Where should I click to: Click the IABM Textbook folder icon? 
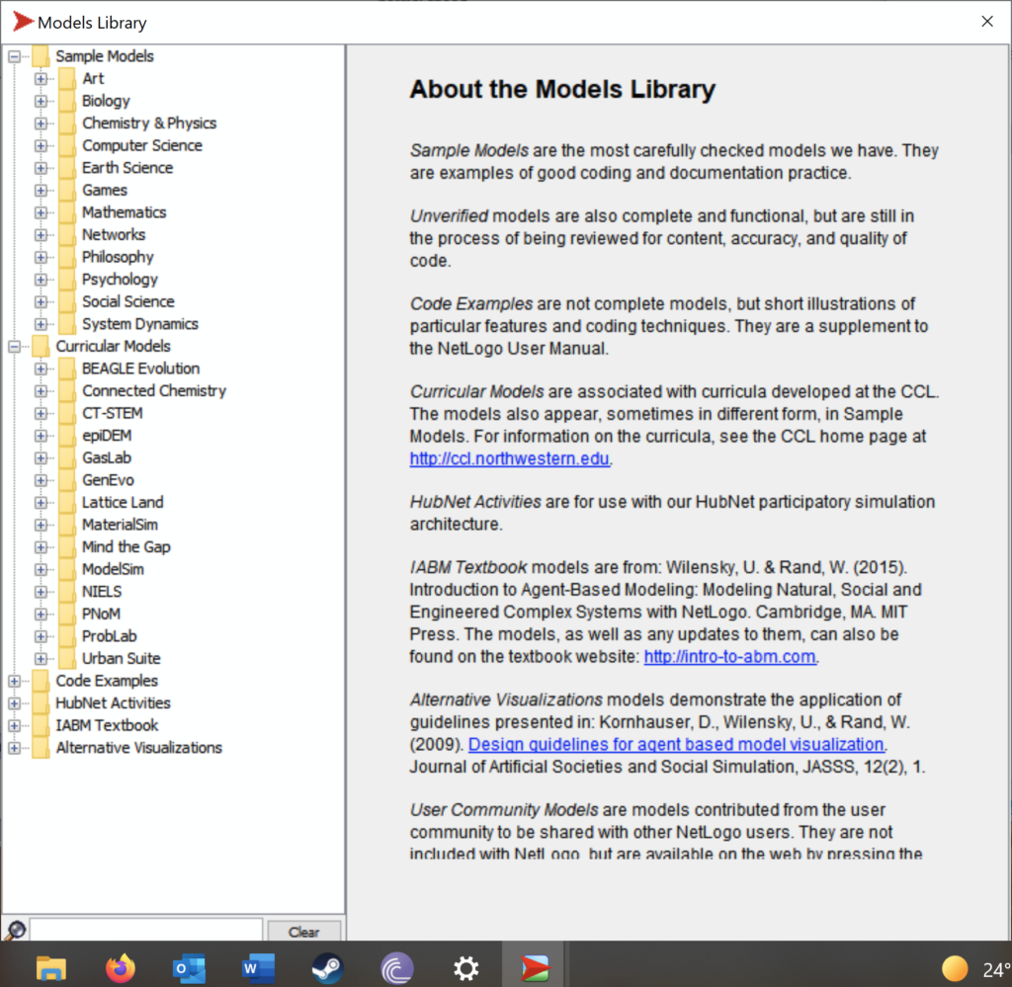42,726
